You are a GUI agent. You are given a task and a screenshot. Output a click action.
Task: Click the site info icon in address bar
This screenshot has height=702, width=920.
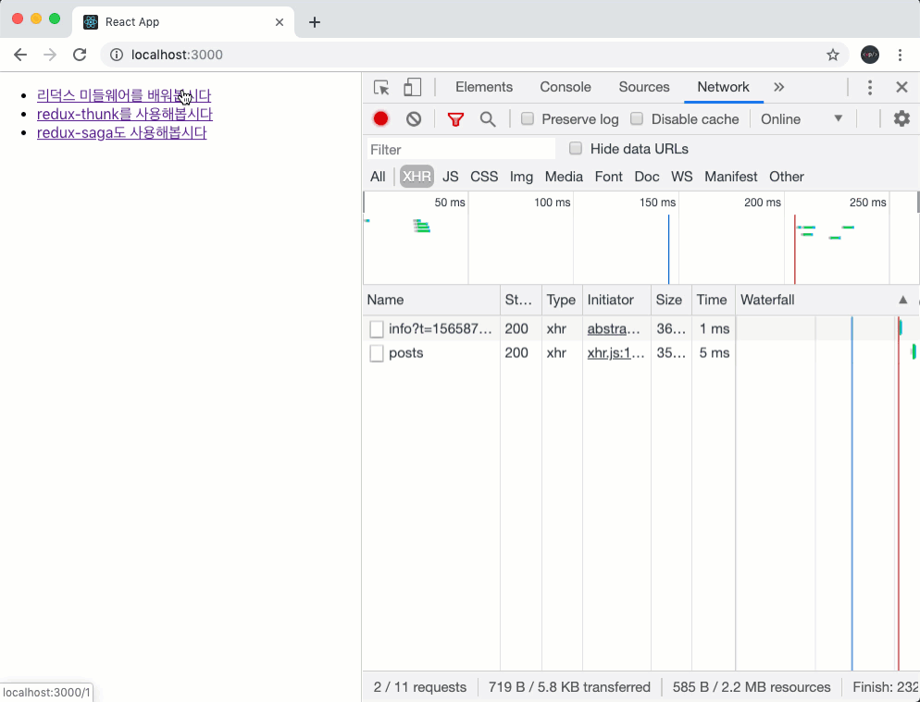117,55
